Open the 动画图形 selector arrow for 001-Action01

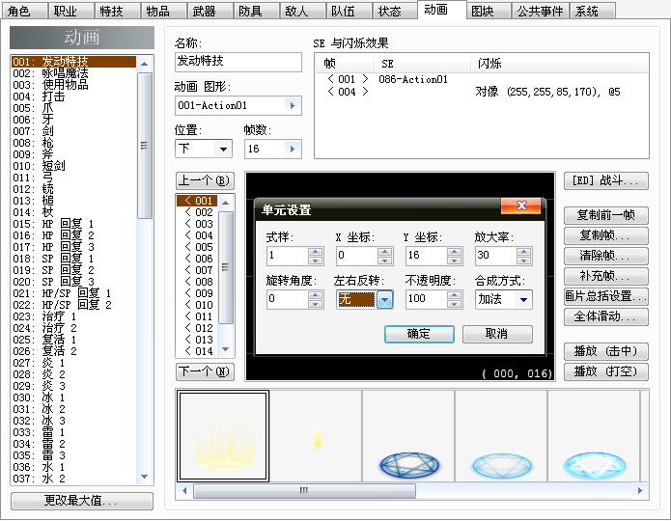[293, 106]
